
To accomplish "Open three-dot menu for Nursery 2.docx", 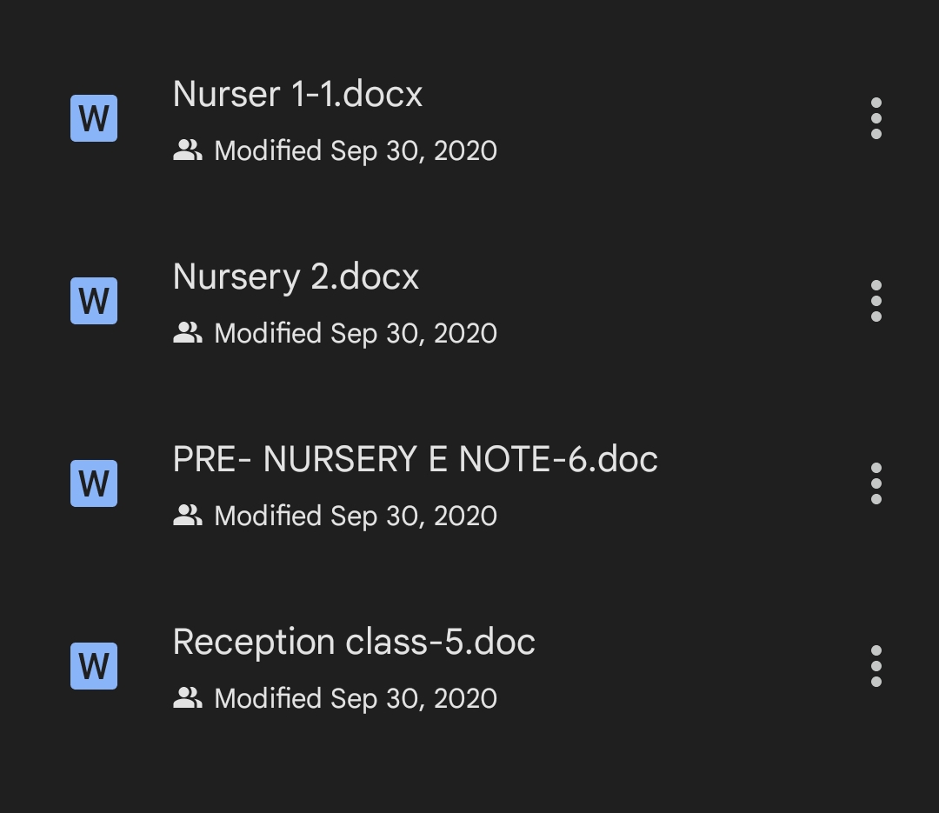I will click(x=876, y=301).
